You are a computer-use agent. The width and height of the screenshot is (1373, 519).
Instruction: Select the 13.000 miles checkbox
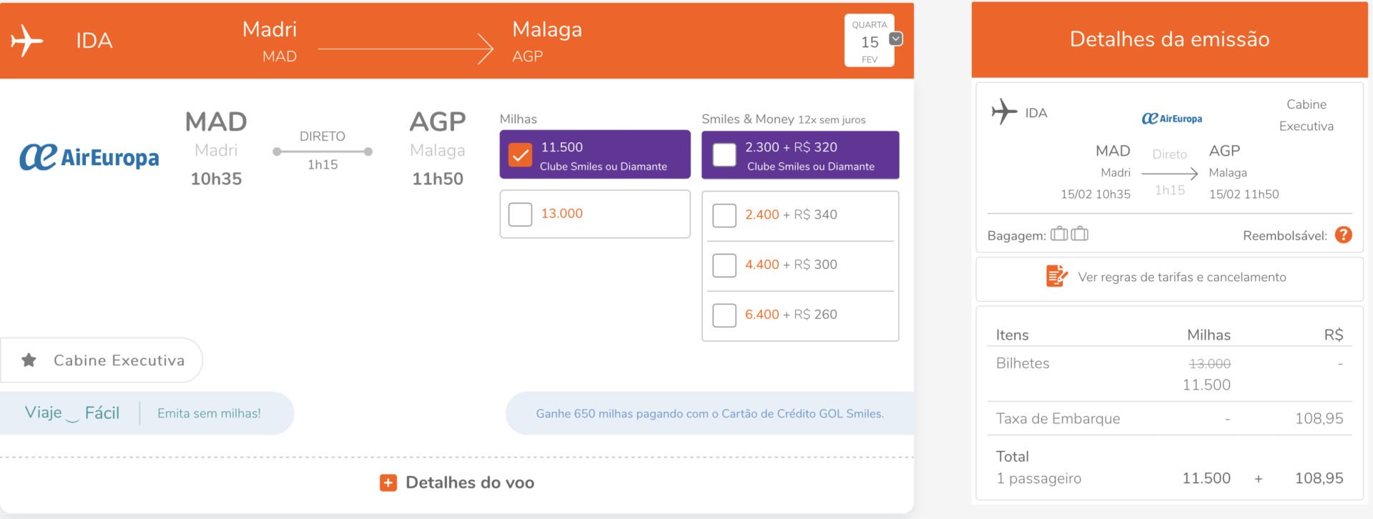(x=520, y=214)
